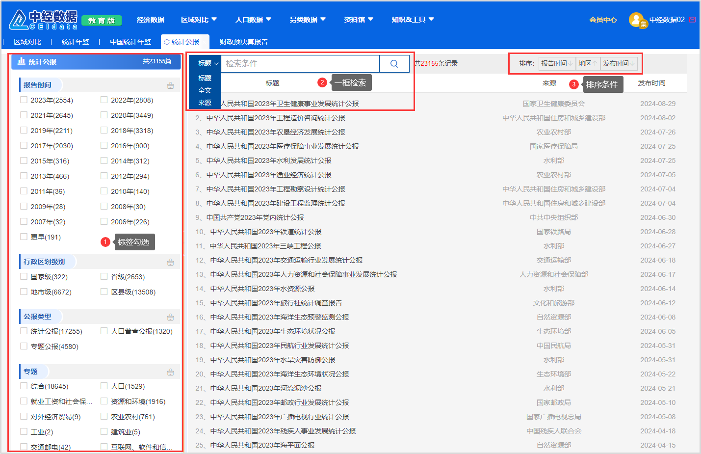Open 中国共产党2023年党内统计公报 link
Image resolution: width=701 pixels, height=454 pixels.
[x=255, y=217]
